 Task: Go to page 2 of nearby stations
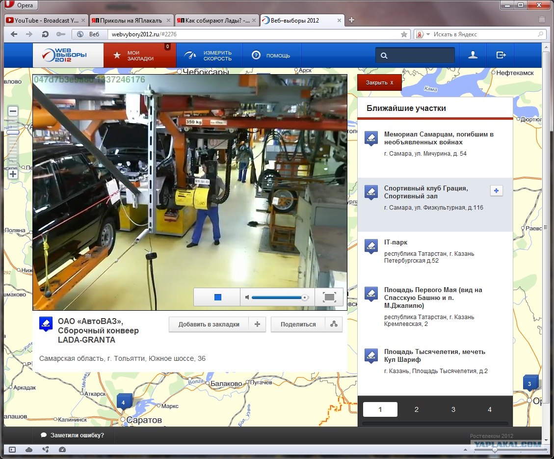point(416,409)
